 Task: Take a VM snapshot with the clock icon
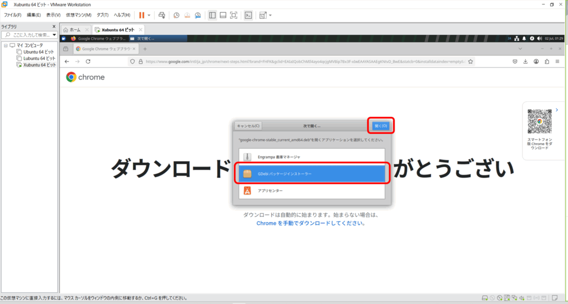point(176,15)
